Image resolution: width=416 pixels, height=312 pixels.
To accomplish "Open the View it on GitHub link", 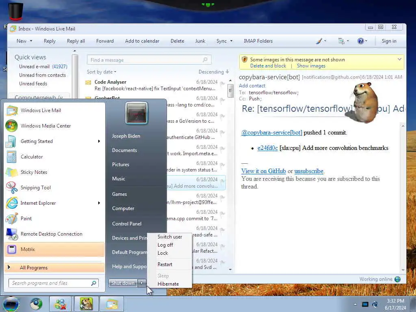I will pyautogui.click(x=263, y=171).
